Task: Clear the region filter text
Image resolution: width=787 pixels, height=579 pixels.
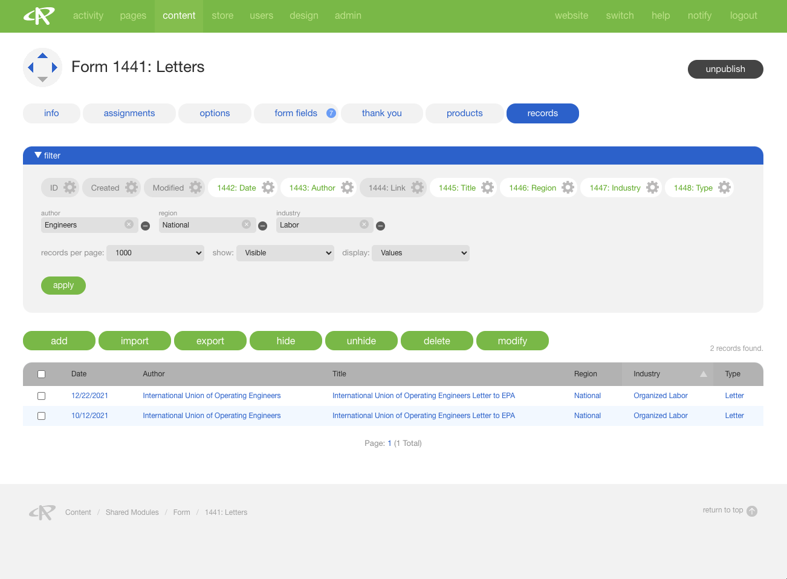Action: [246, 224]
